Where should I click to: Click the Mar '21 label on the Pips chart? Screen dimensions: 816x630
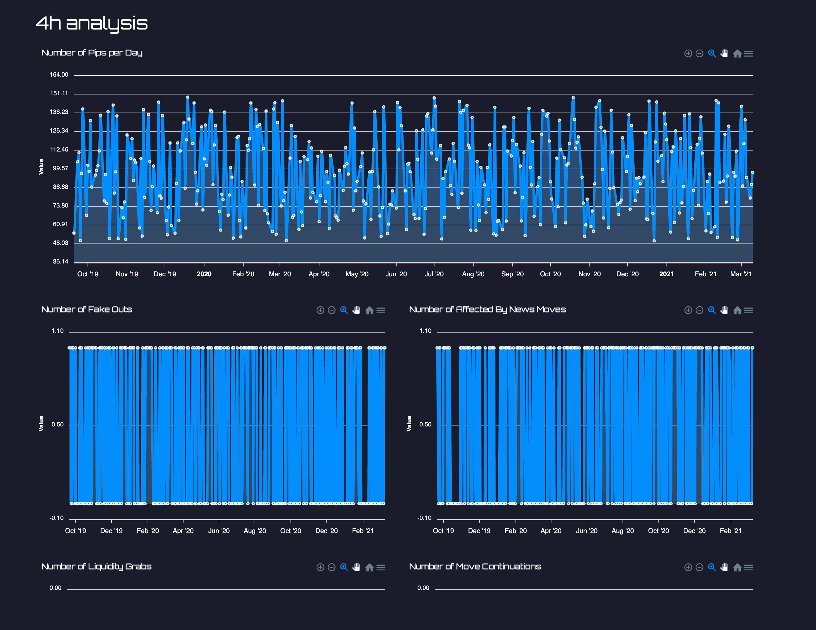[741, 274]
